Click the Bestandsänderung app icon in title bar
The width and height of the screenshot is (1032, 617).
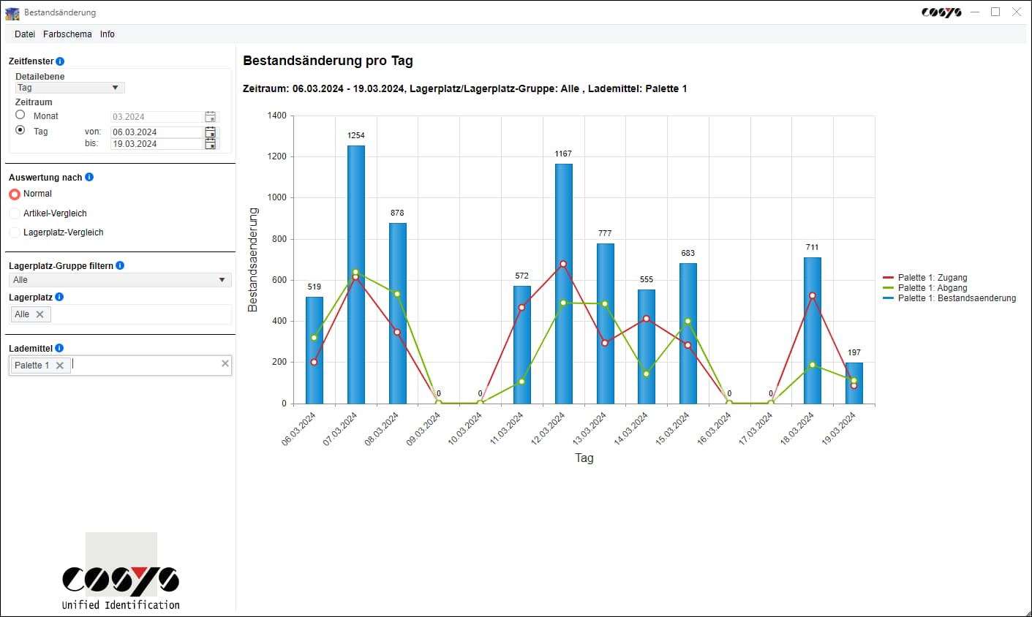(x=12, y=12)
